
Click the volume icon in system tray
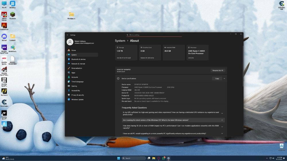(273, 158)
